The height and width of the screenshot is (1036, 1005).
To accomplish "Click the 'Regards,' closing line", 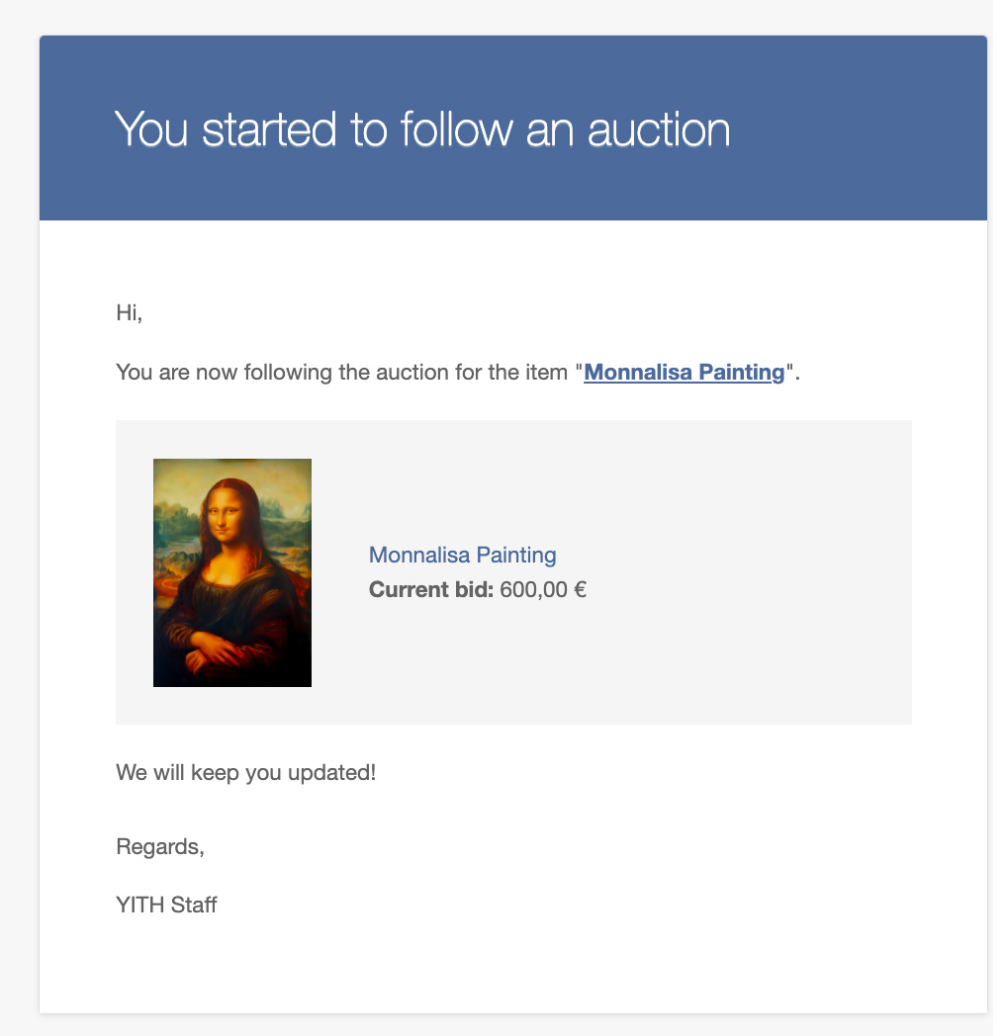I will click(160, 846).
